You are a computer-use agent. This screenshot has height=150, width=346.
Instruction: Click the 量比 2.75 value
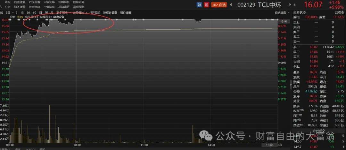341,91
